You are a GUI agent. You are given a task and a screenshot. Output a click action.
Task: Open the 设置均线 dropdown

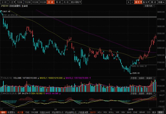click(149, 6)
